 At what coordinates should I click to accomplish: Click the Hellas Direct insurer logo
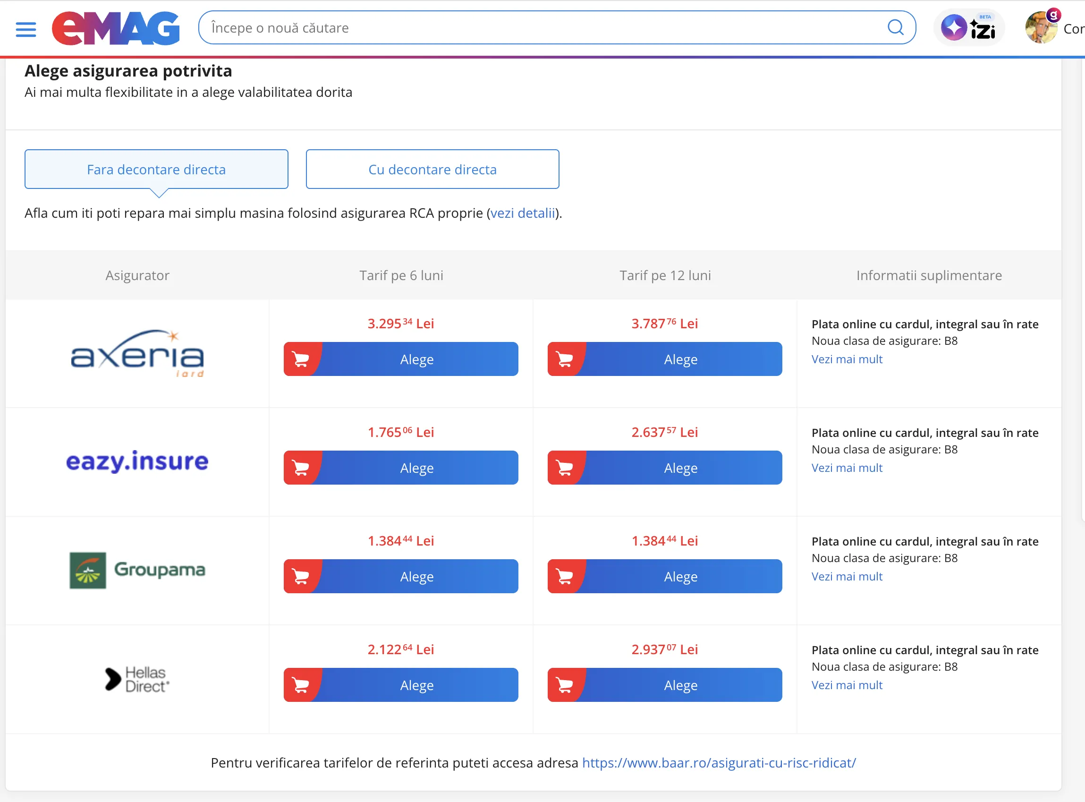137,679
